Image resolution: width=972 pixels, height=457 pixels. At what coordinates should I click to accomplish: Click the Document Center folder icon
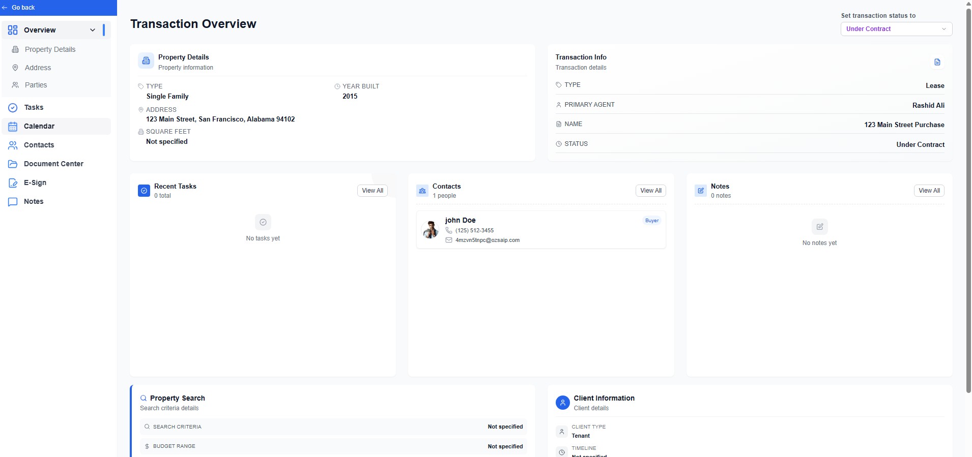click(x=13, y=164)
